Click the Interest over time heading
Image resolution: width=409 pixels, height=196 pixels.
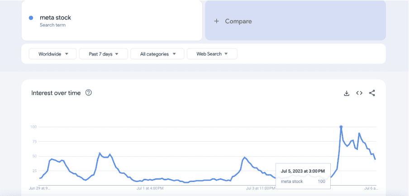[x=56, y=93]
